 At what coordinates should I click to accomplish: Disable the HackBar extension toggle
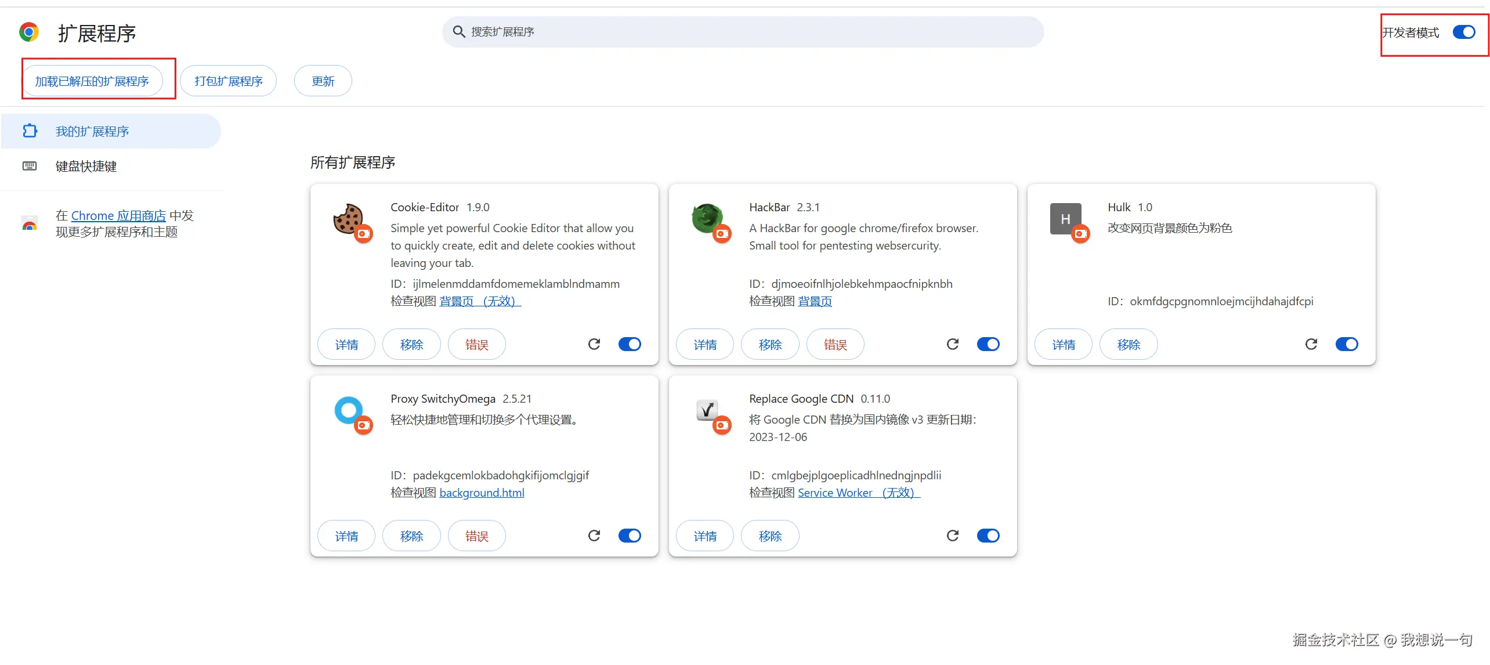tap(988, 344)
